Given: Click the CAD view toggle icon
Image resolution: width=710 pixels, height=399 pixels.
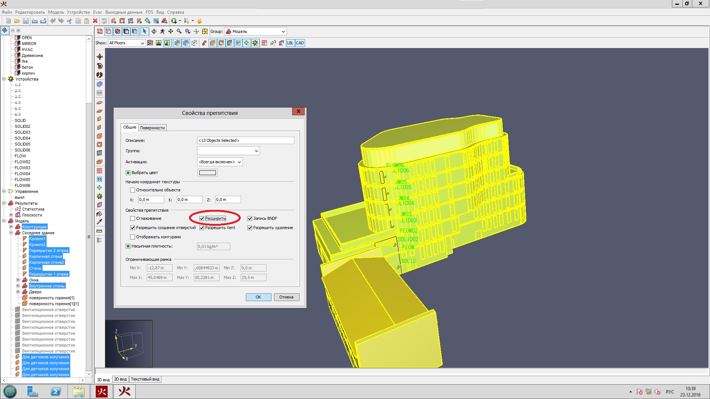Looking at the screenshot, I should click(x=301, y=43).
